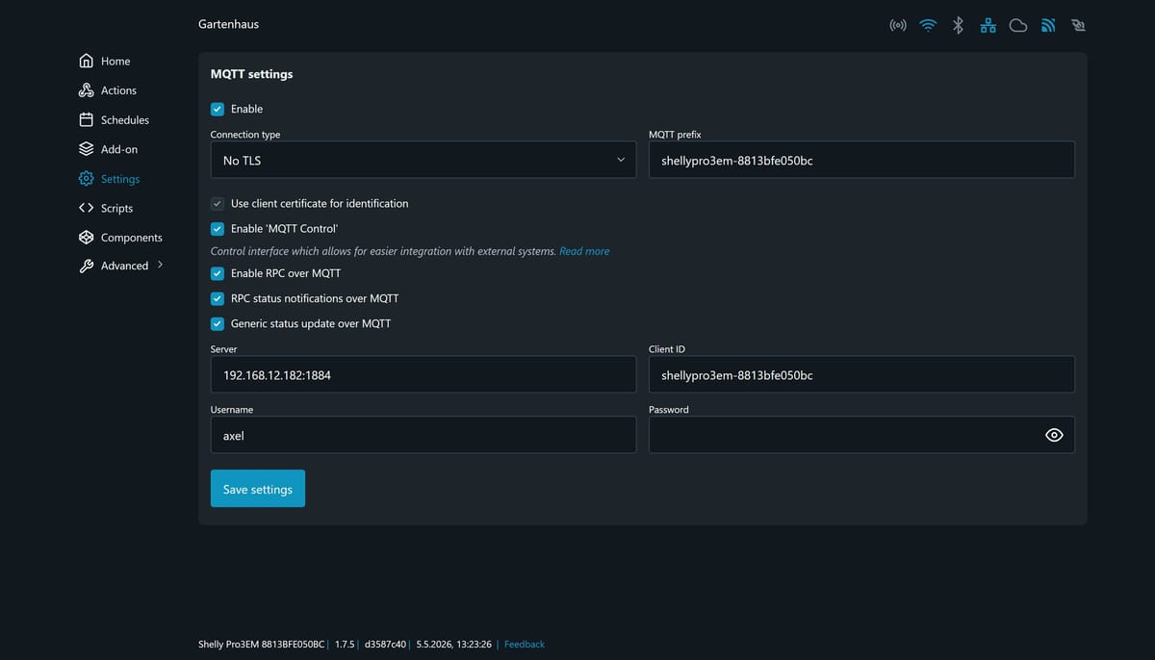Toggle Enable 'MQTT Control' checkbox
This screenshot has height=660, width=1155.
(218, 229)
